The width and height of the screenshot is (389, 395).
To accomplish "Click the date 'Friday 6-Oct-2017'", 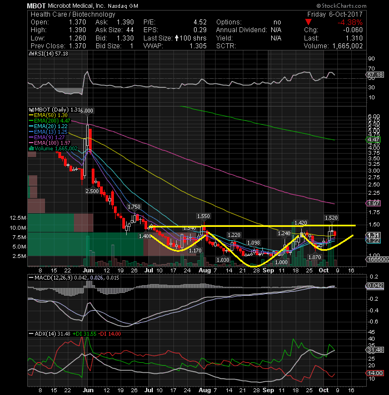I will (x=335, y=14).
